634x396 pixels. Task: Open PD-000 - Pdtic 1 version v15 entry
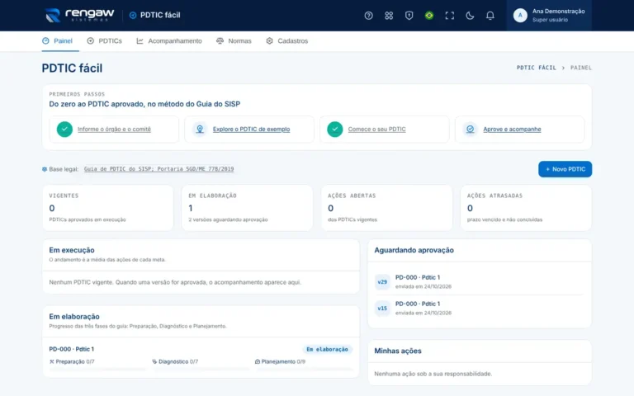[x=479, y=308]
